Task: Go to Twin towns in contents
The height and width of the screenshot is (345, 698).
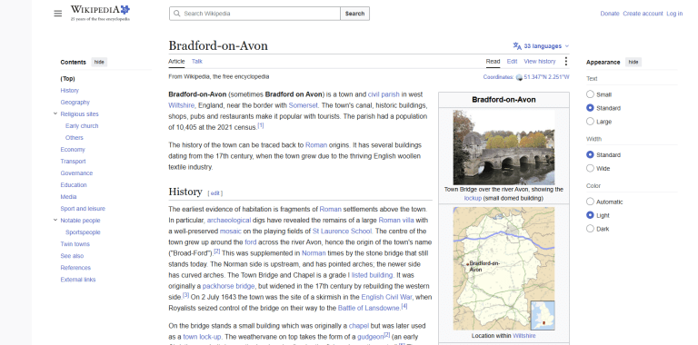Action: coord(75,244)
